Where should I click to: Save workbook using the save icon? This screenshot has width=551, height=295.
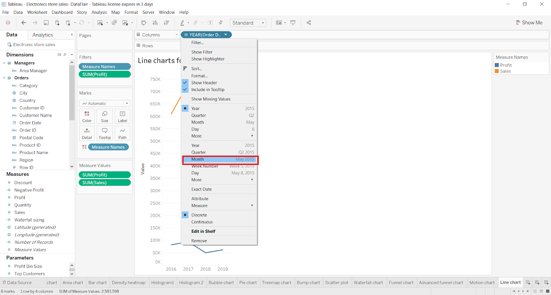[x=46, y=23]
